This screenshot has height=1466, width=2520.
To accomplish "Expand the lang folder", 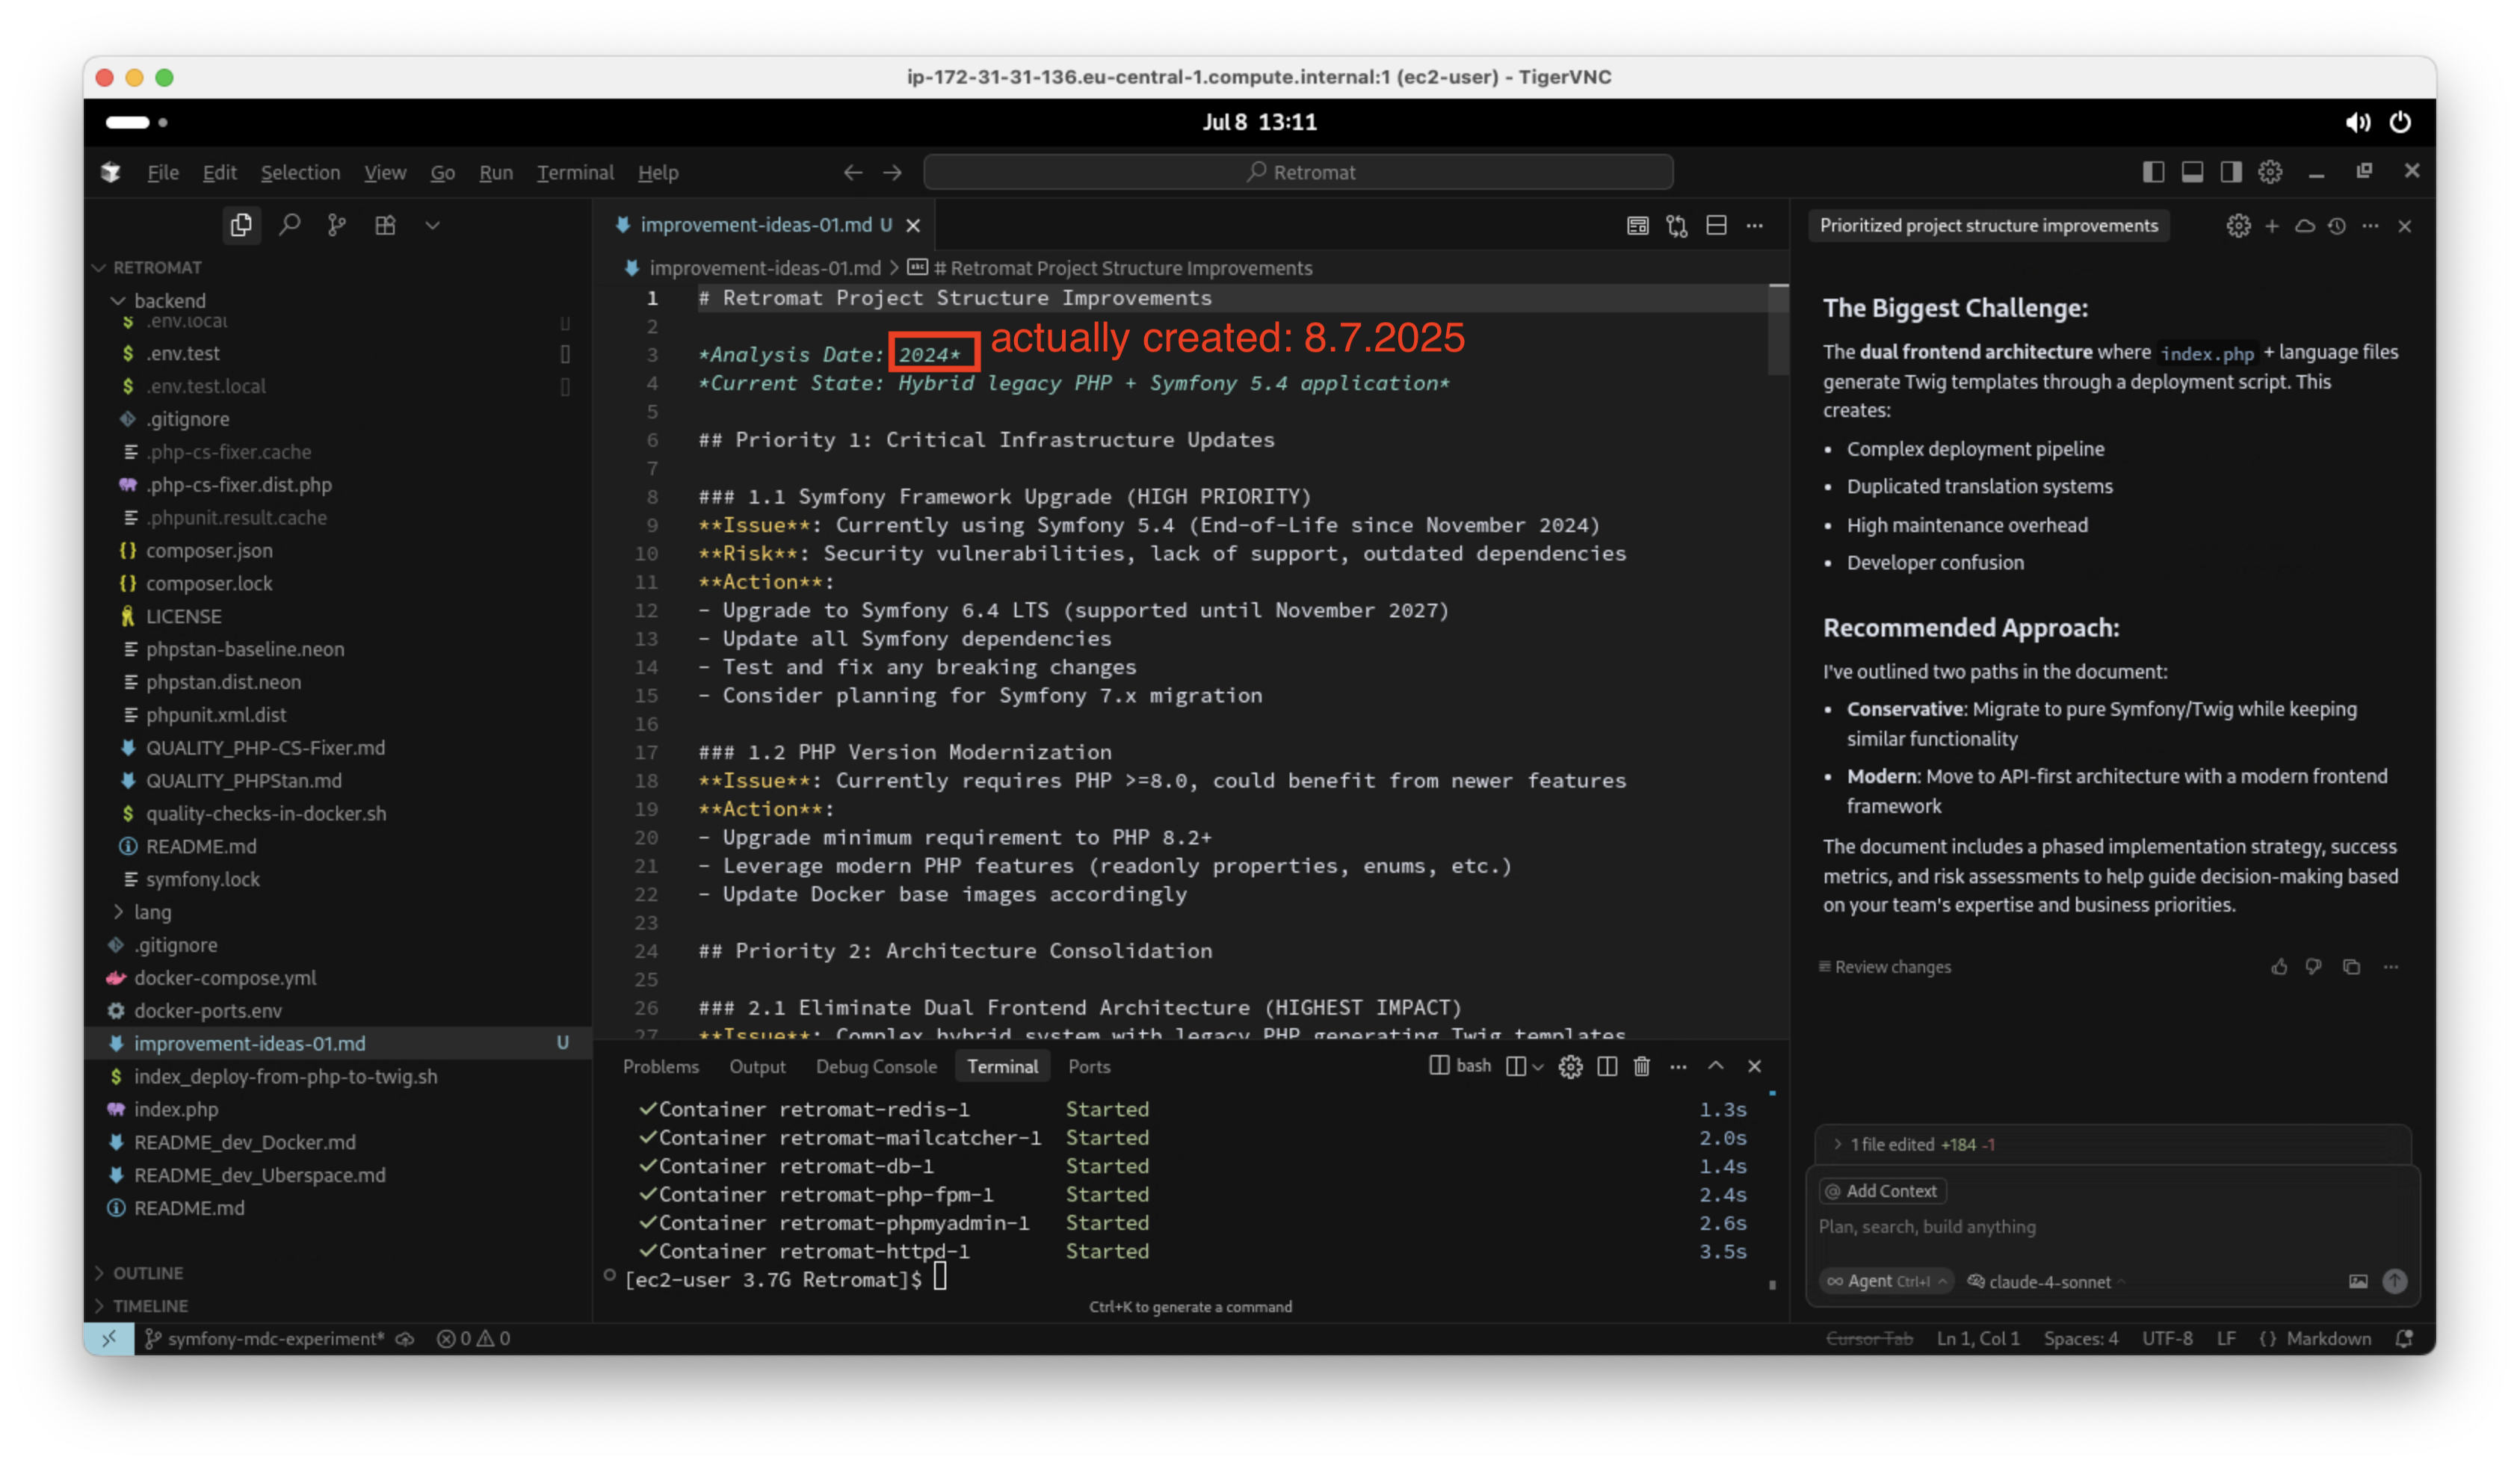I will [152, 912].
